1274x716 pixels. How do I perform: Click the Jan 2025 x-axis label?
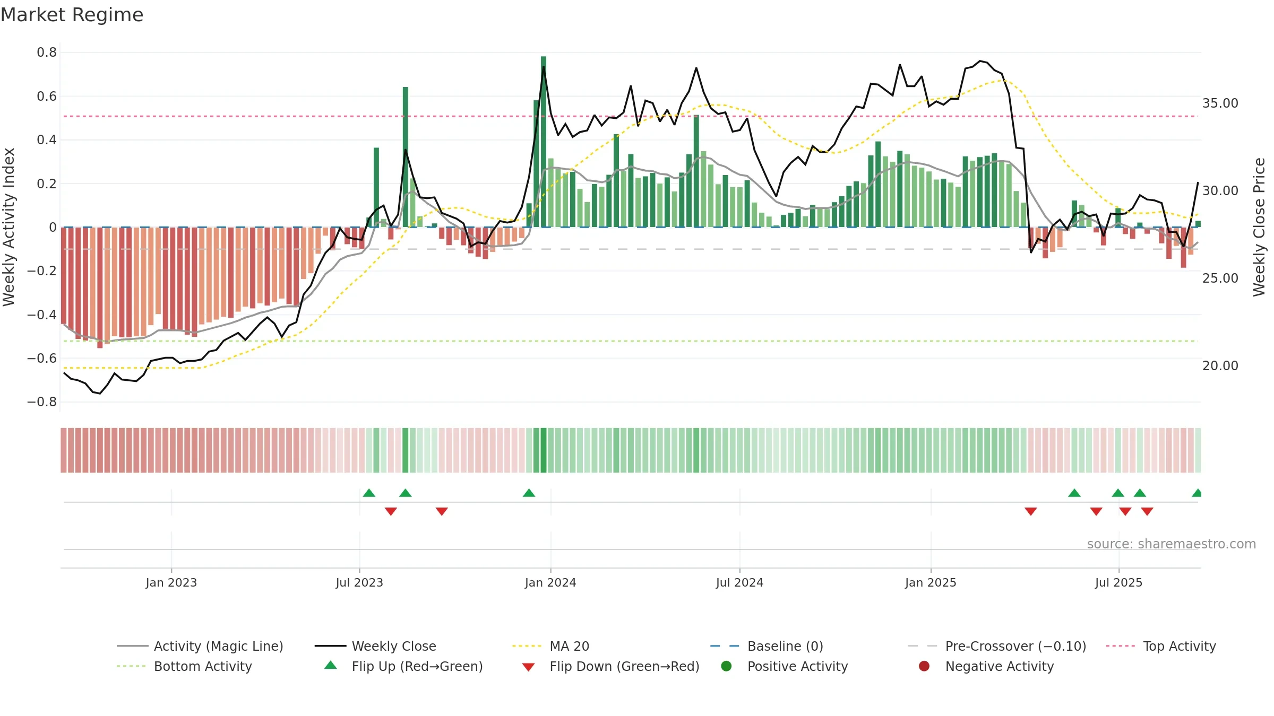[931, 582]
